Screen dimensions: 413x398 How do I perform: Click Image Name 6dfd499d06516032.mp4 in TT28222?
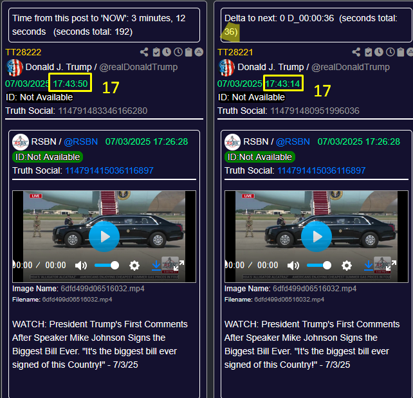tap(102, 289)
